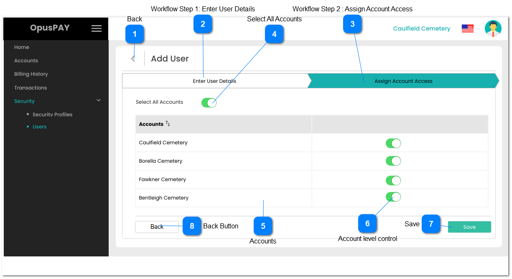Disable the Select All Accounts toggle
512x279 pixels.
(x=209, y=102)
